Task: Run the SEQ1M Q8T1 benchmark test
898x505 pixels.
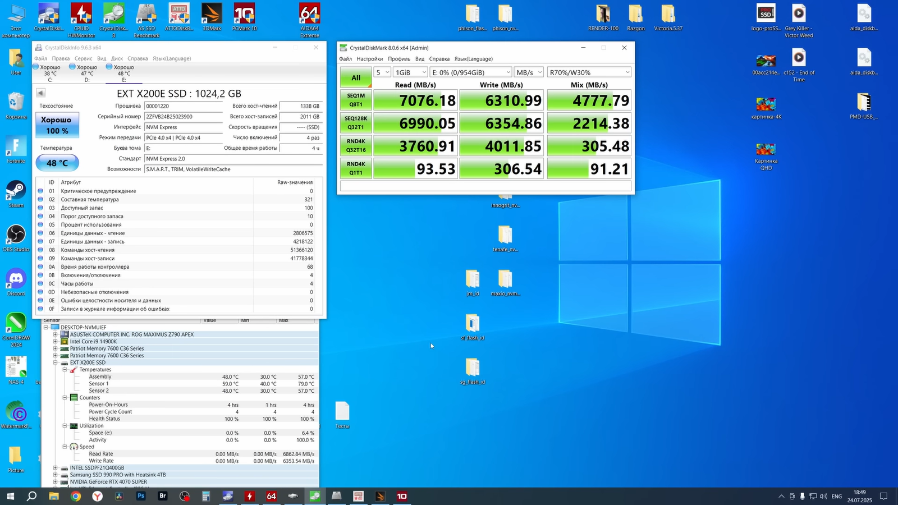Action: coord(356,100)
